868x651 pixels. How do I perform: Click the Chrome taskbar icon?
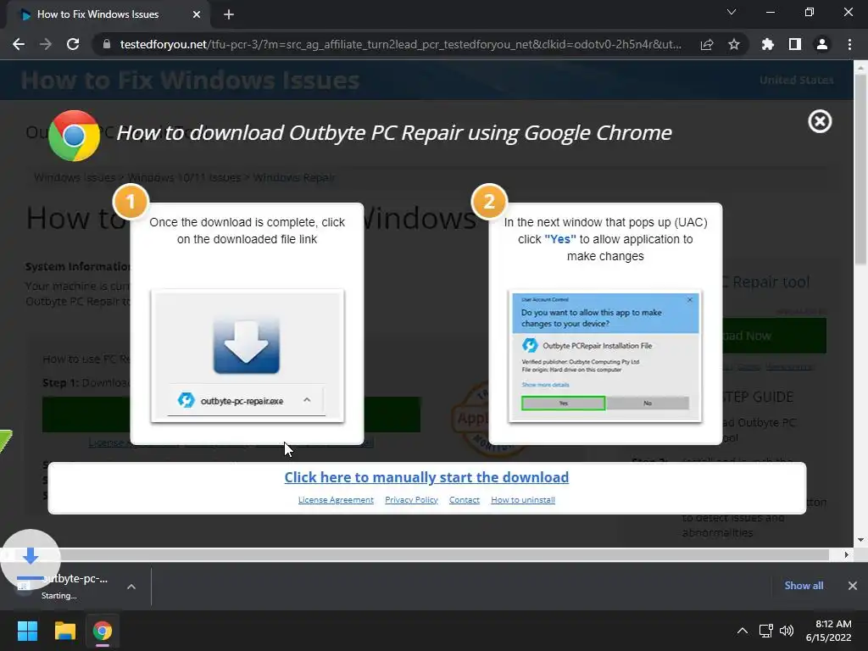(x=102, y=631)
